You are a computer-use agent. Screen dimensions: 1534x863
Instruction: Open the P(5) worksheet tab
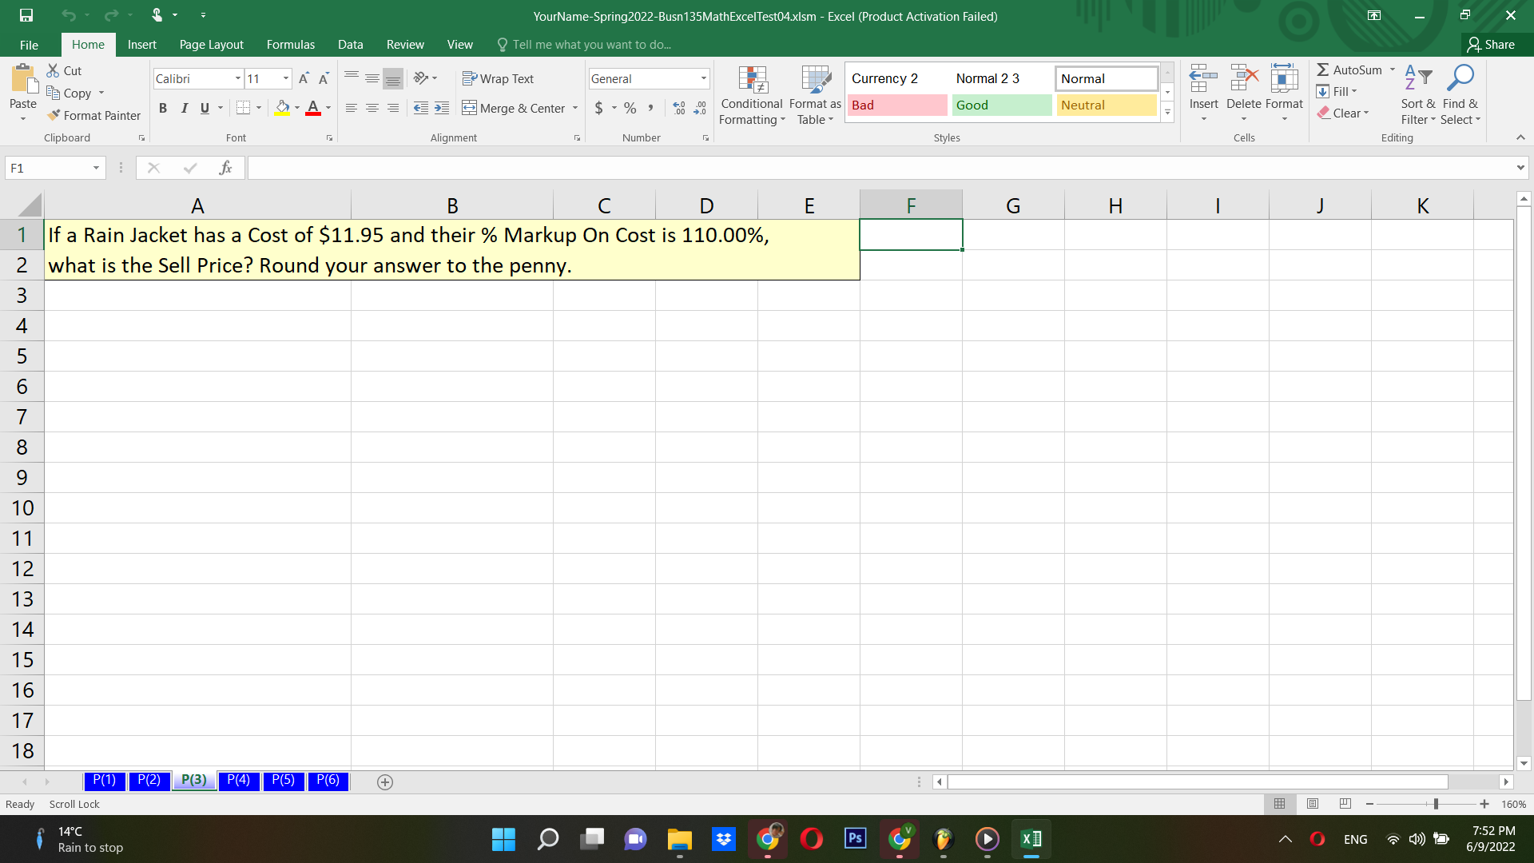click(x=284, y=781)
